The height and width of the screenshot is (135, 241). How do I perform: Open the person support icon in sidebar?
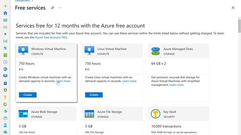click(5, 125)
